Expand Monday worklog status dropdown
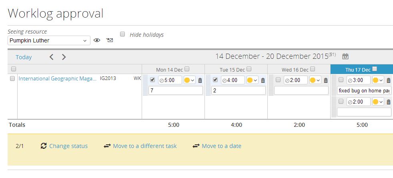The height and width of the screenshot is (178, 393). point(190,80)
